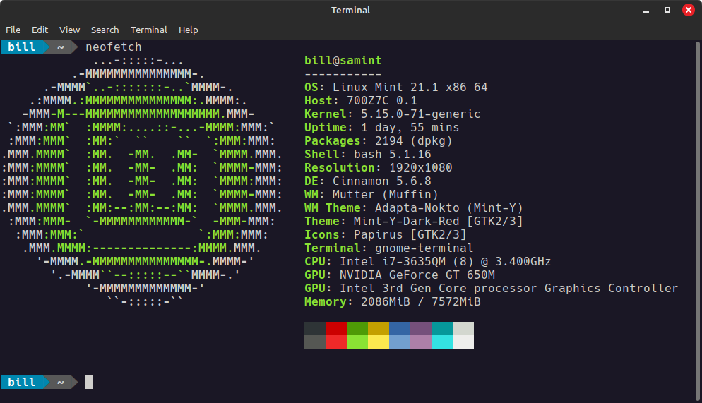This screenshot has width=702, height=403.
Task: Click the Resolution value '1920x1080'
Action: click(420, 168)
